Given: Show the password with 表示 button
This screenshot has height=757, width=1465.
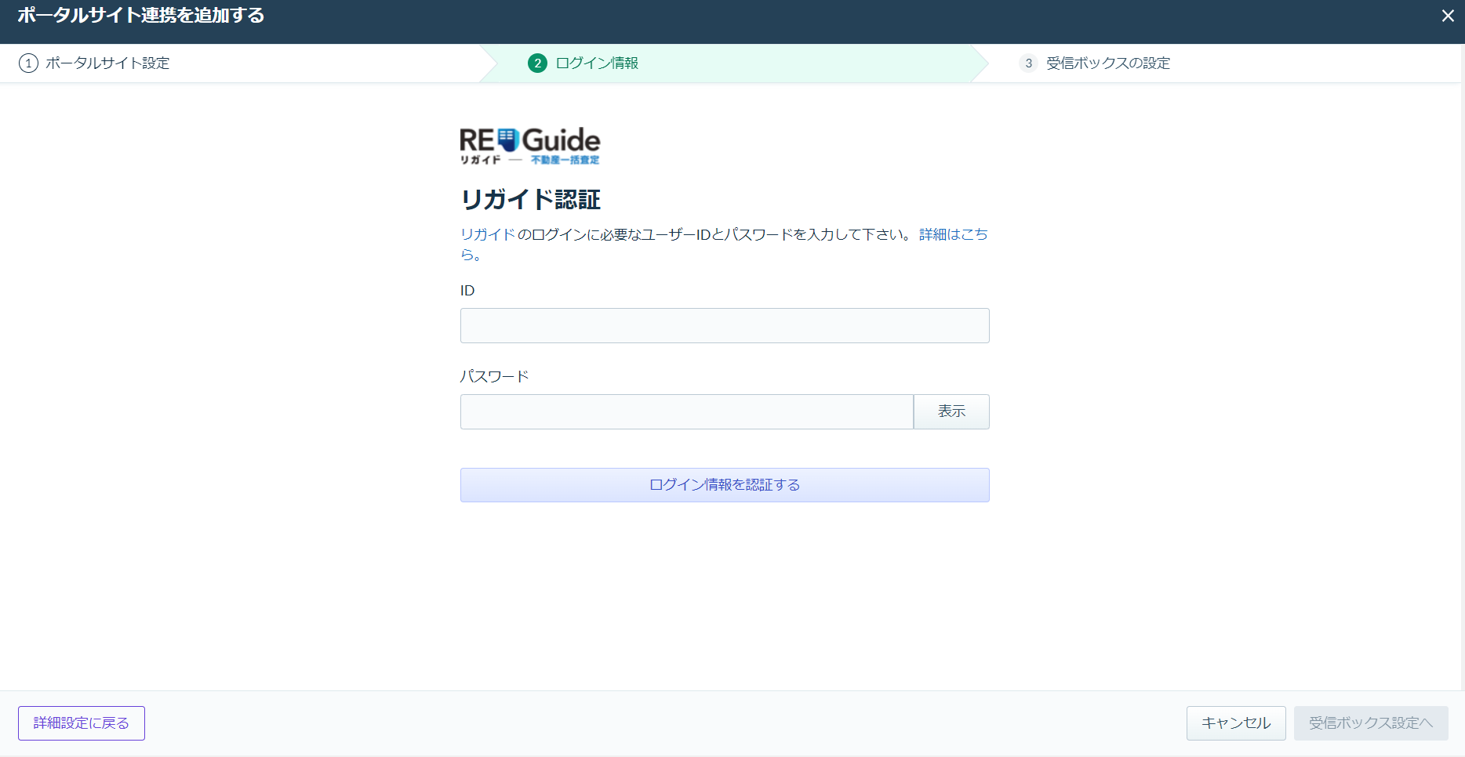Looking at the screenshot, I should (x=951, y=411).
